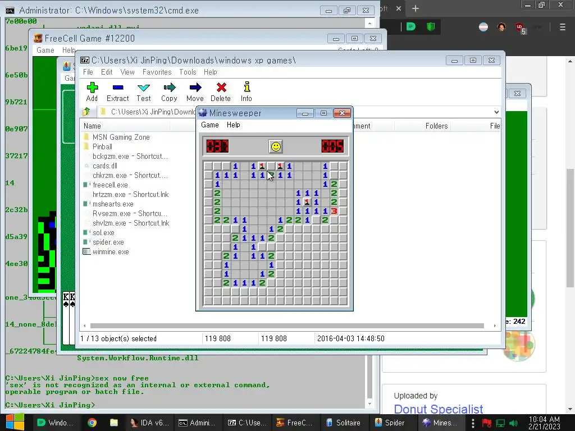Click the green chat extension icon in browser

point(410,26)
